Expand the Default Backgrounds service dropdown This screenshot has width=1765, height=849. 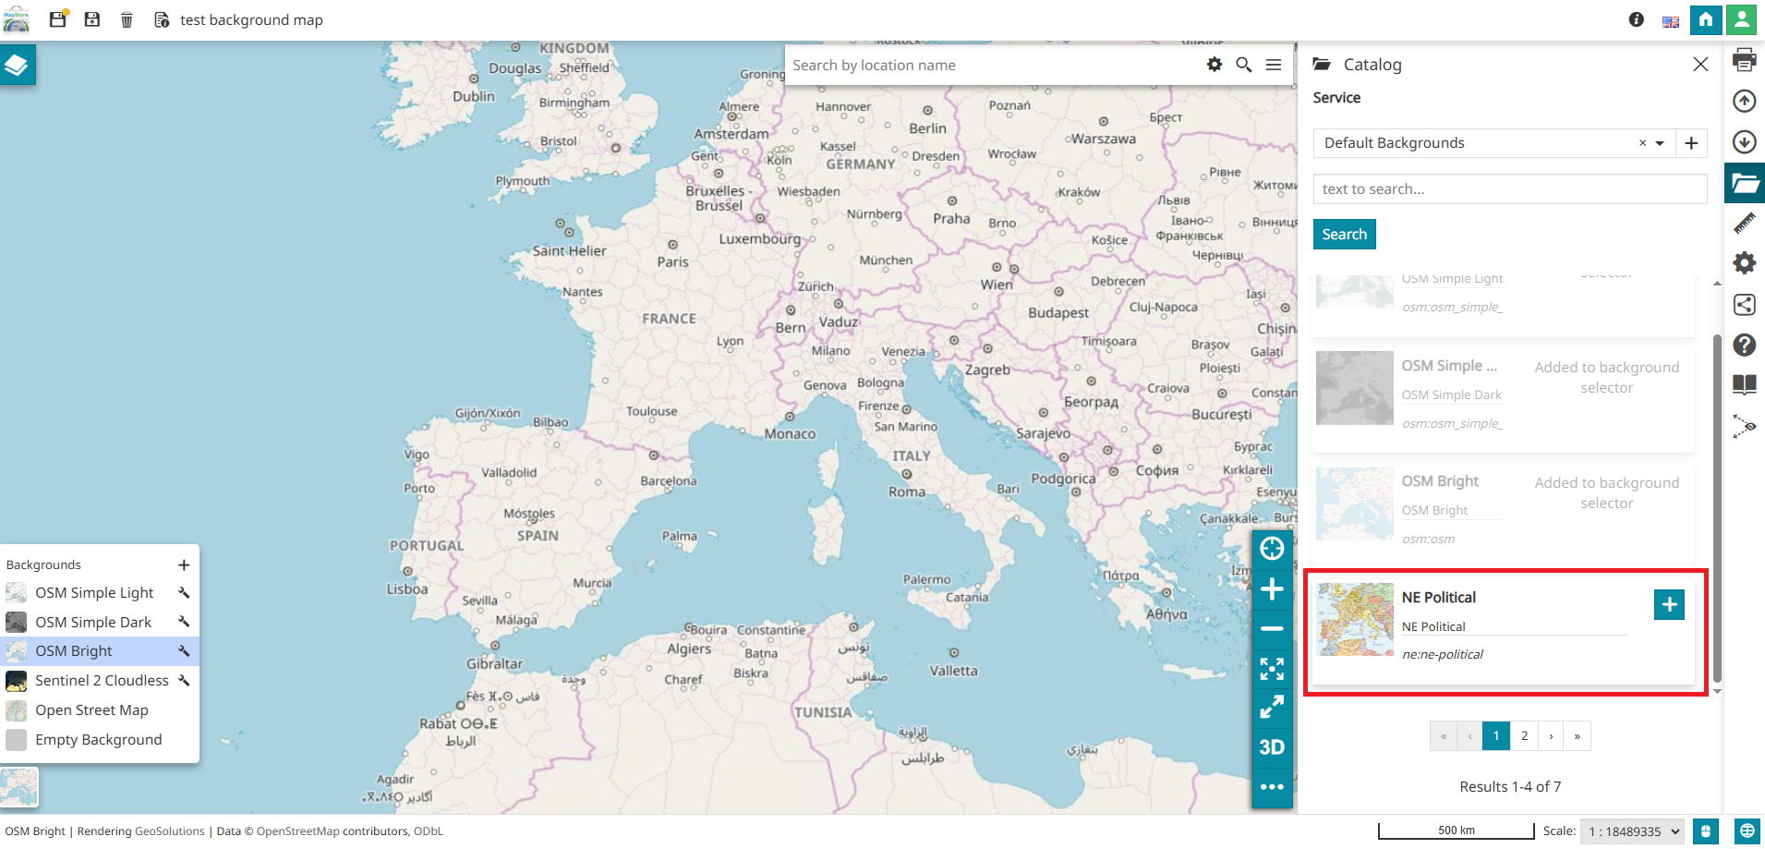(x=1660, y=143)
